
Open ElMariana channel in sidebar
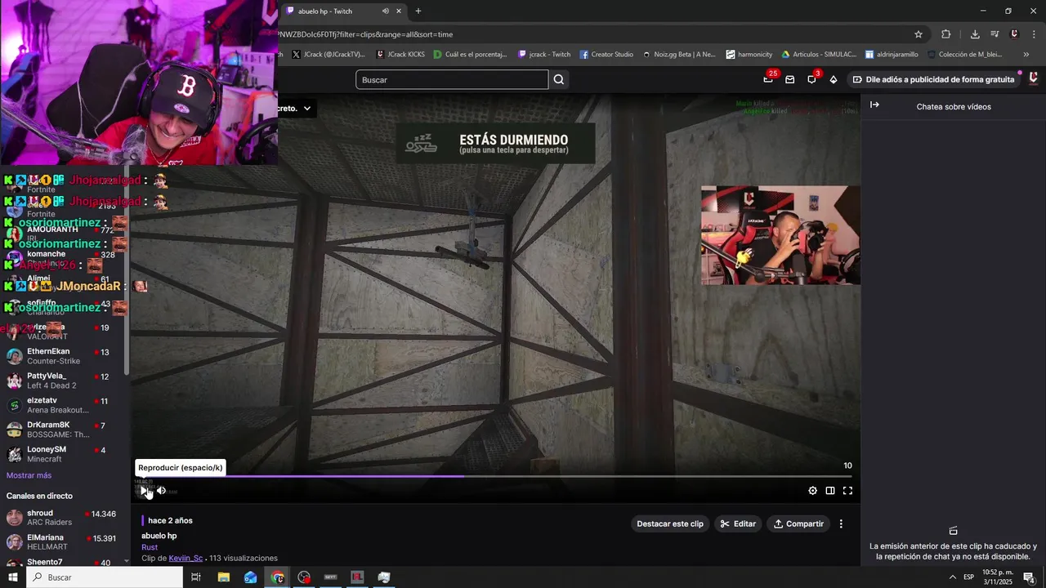62,542
